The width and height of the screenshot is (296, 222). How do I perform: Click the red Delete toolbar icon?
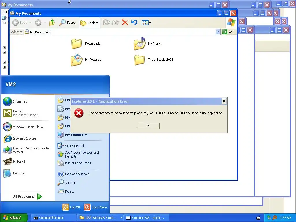coord(125,23)
